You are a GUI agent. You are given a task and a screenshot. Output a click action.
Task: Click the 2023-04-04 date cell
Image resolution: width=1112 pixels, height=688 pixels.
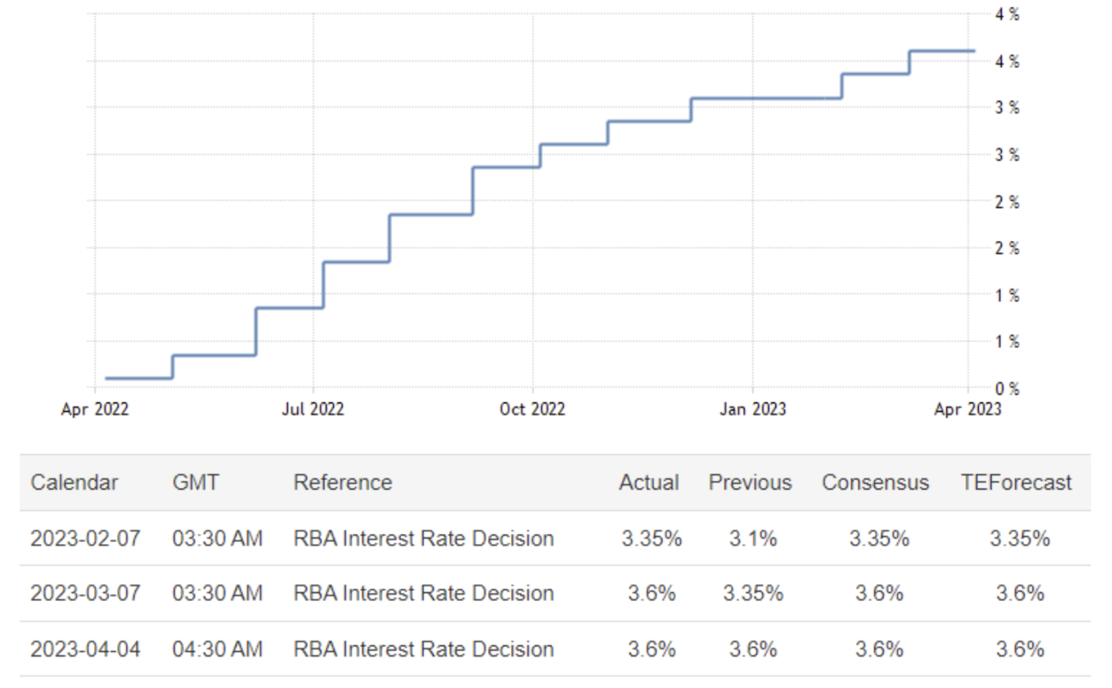(x=85, y=649)
